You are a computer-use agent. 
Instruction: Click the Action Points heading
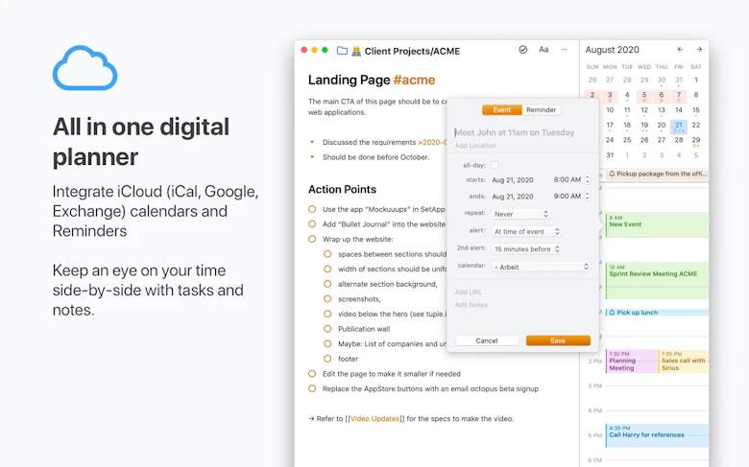(x=342, y=189)
